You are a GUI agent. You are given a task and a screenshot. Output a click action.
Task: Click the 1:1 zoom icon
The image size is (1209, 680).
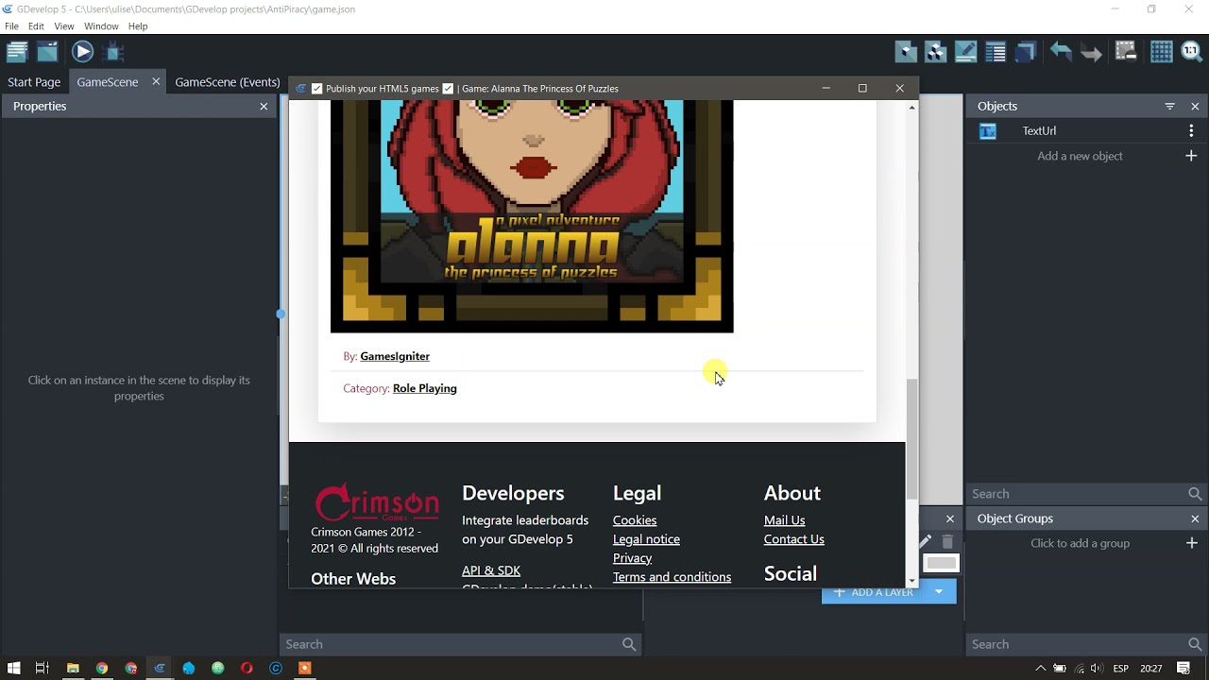click(x=1191, y=52)
